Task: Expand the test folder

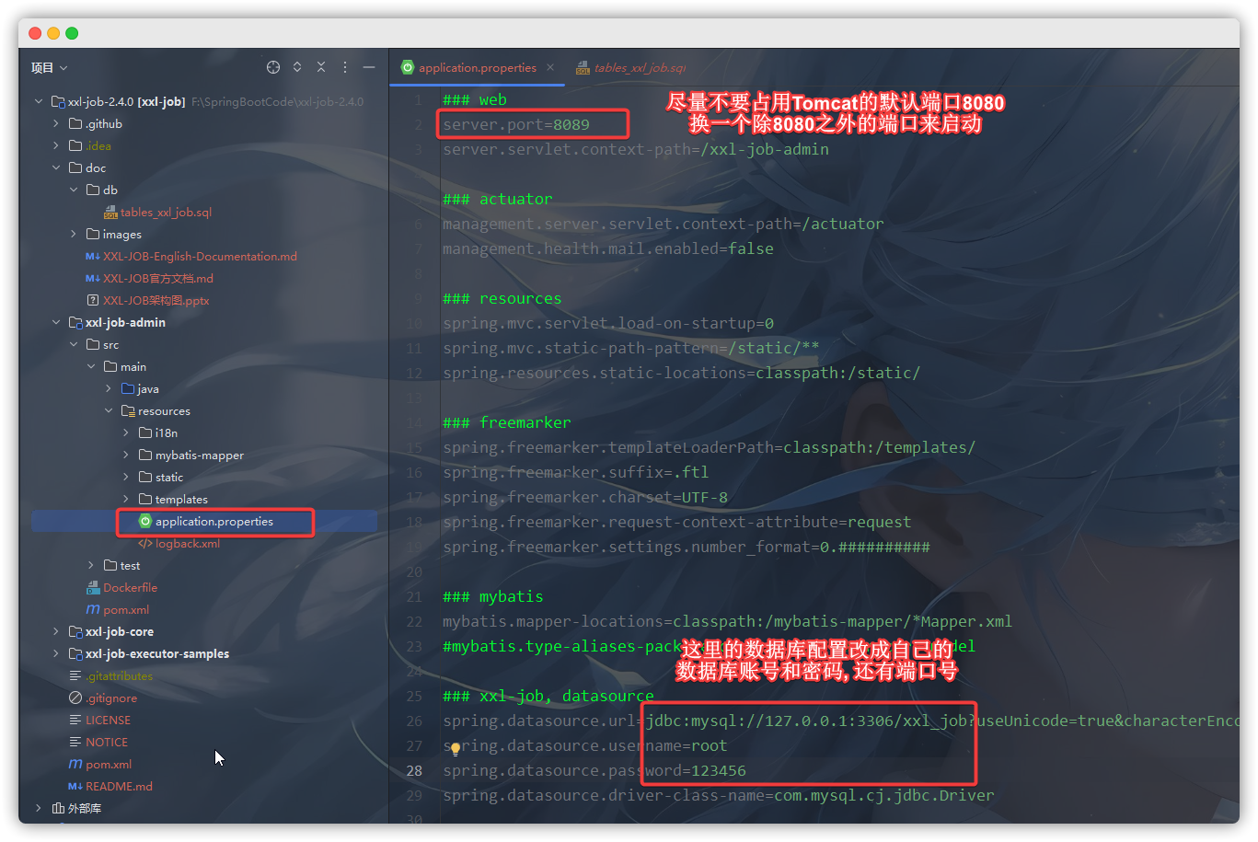Action: tap(91, 565)
